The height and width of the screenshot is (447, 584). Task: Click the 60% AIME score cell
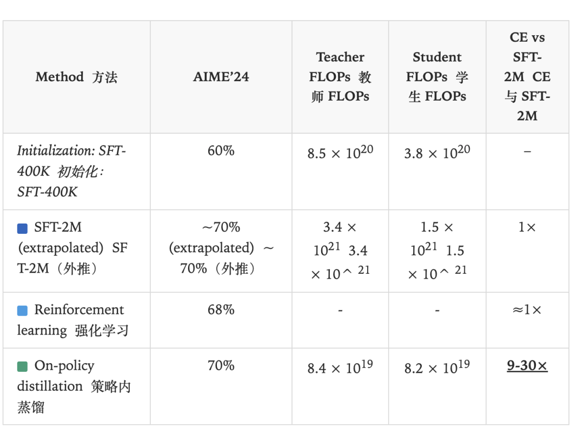221,150
